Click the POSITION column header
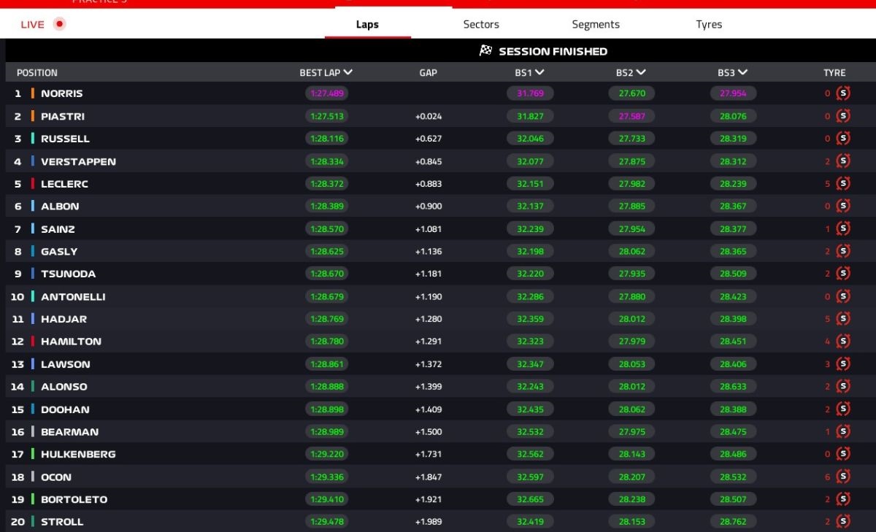This screenshot has height=532, width=876. [x=37, y=72]
